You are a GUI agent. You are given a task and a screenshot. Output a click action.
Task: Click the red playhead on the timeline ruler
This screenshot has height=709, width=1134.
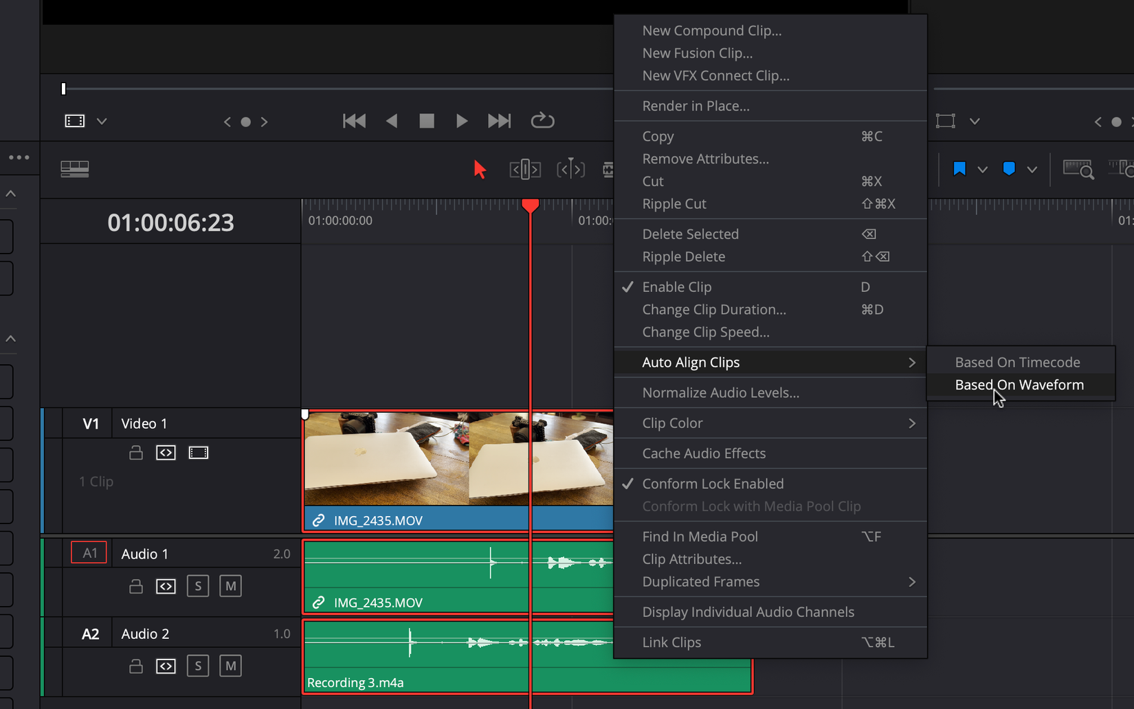(531, 205)
